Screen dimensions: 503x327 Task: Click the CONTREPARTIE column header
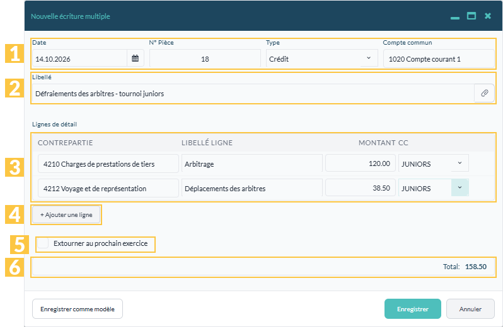pyautogui.click(x=65, y=143)
